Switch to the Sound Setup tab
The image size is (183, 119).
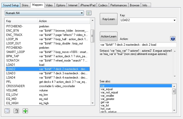click(x=11, y=5)
